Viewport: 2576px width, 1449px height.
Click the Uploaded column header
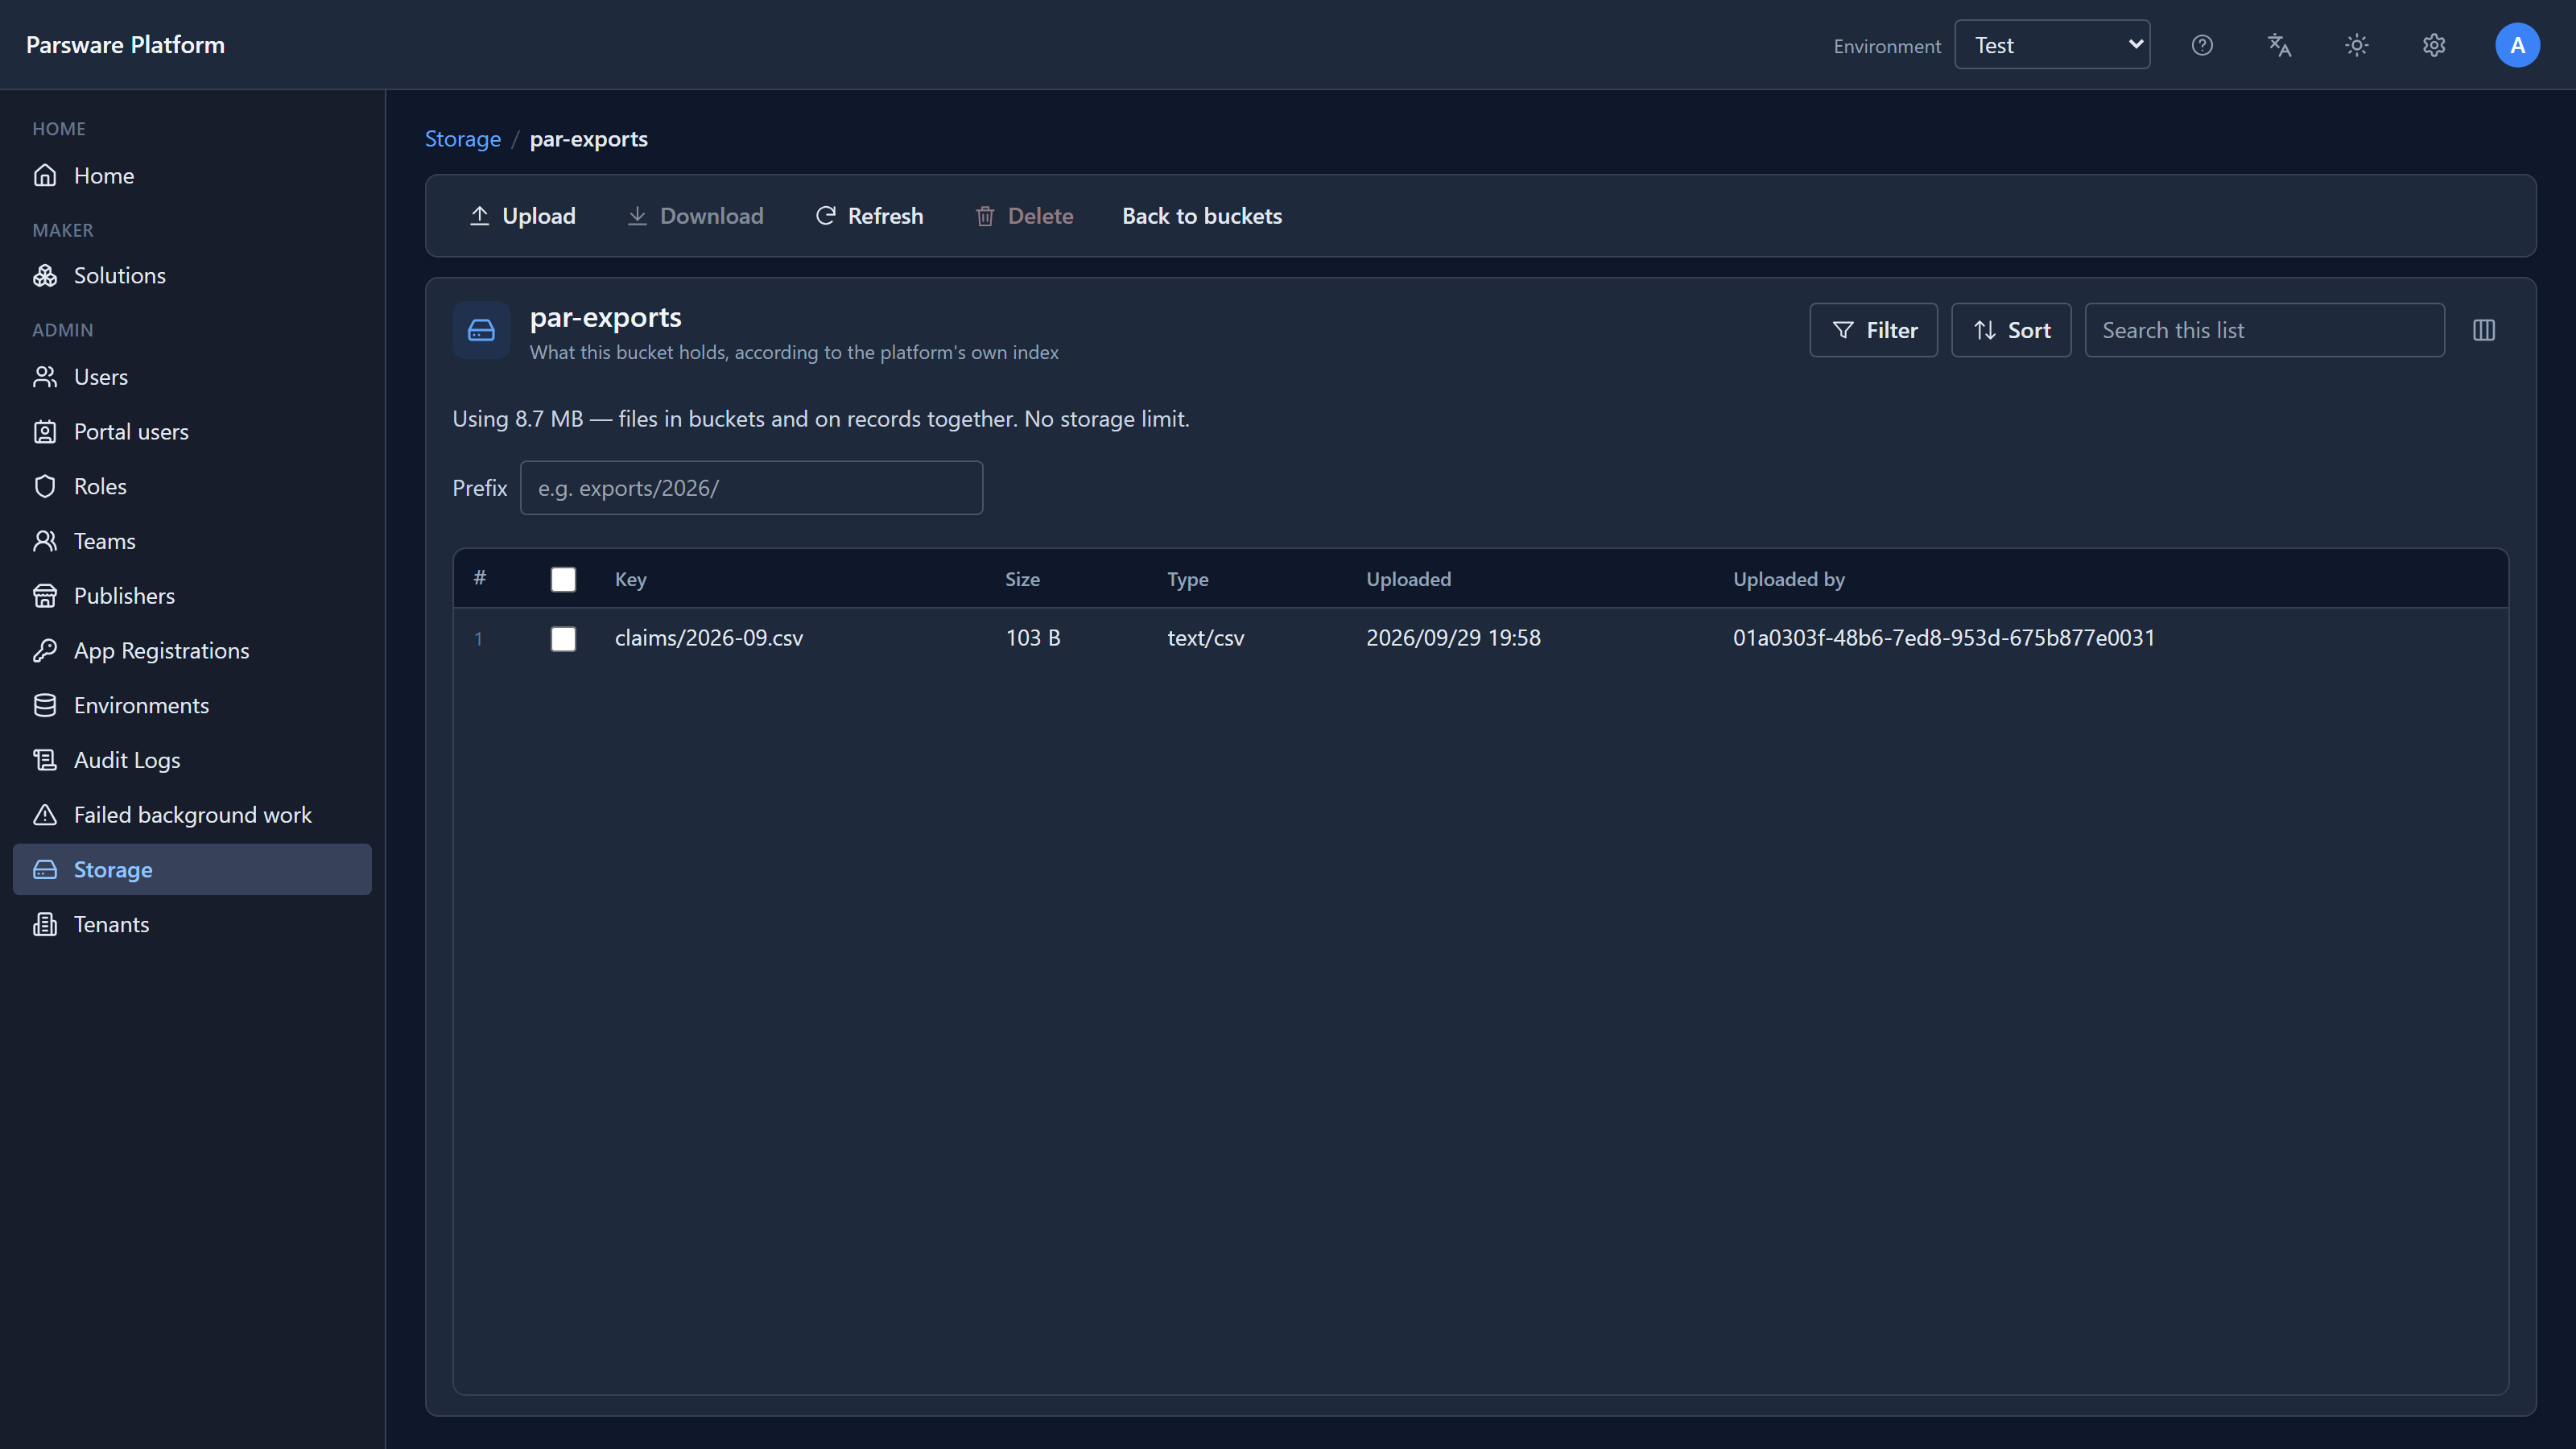[x=1408, y=579]
